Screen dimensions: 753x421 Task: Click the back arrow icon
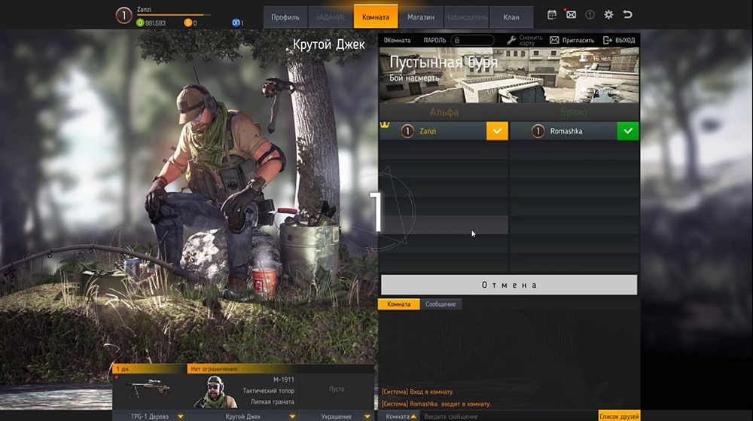pos(628,15)
